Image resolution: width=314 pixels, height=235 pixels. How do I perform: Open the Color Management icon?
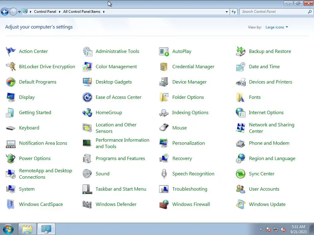coord(87,66)
